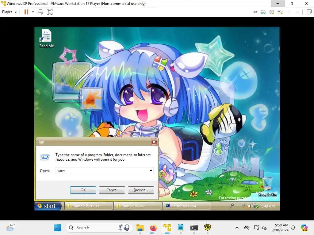The width and height of the screenshot is (314, 235).
Task: Click Browse... in the Run dialog
Action: [141, 190]
